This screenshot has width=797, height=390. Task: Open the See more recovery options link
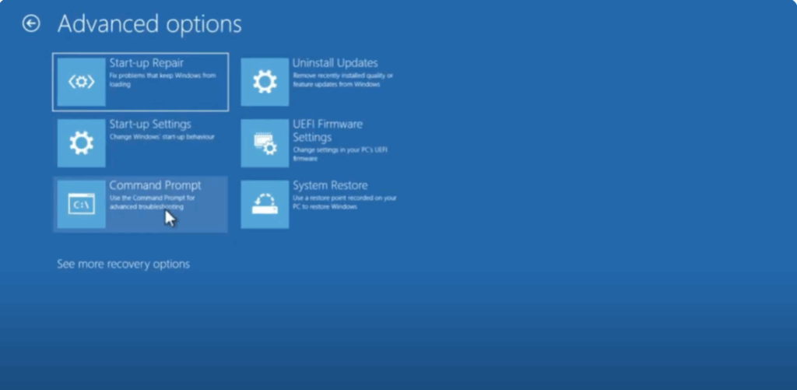click(x=123, y=264)
